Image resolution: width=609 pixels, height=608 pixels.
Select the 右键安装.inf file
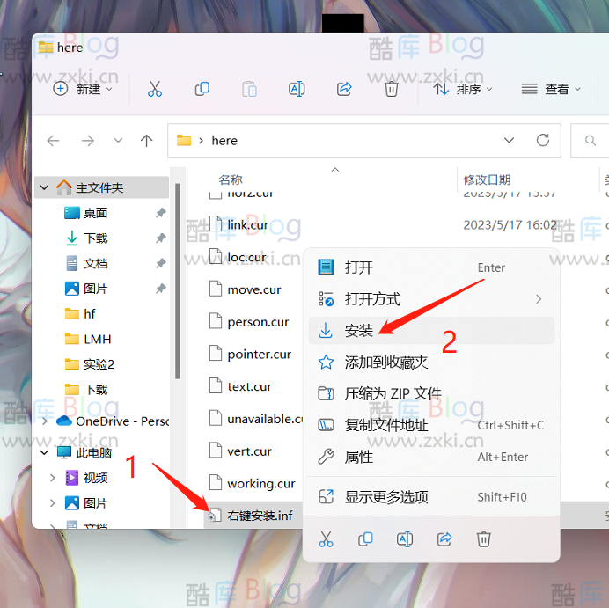click(260, 515)
